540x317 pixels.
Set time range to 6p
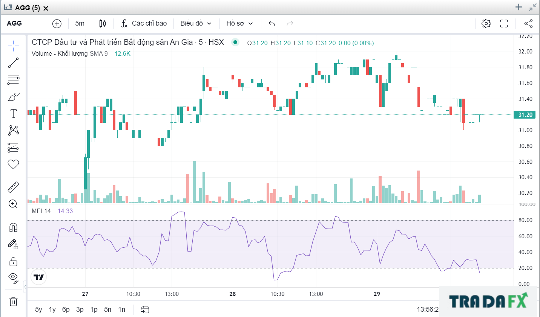pyautogui.click(x=66, y=309)
